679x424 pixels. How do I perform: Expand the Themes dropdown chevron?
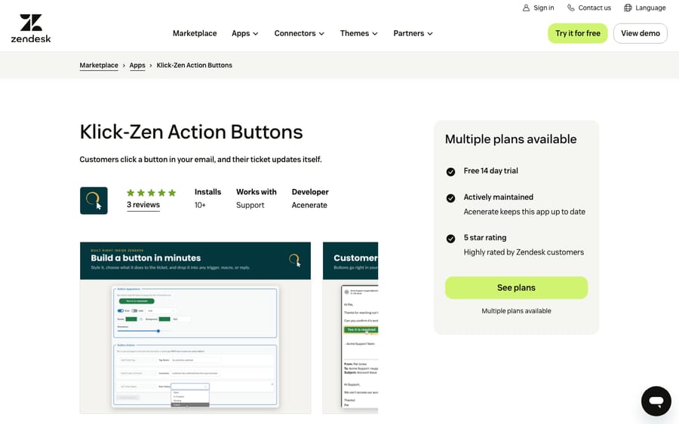(x=374, y=34)
